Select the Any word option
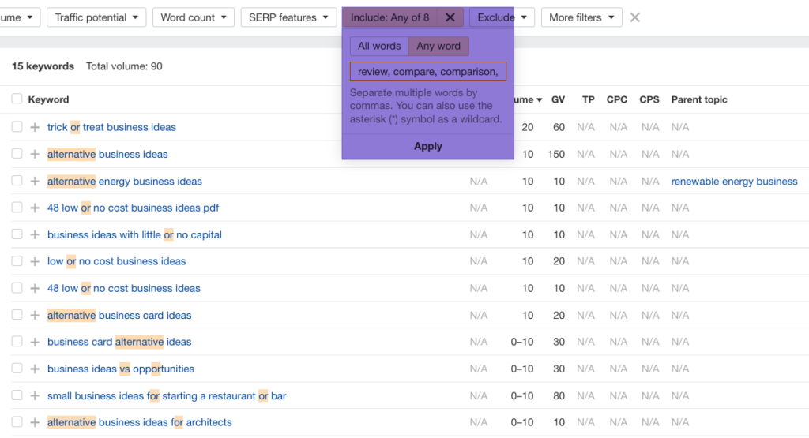The width and height of the screenshot is (809, 438). (438, 47)
